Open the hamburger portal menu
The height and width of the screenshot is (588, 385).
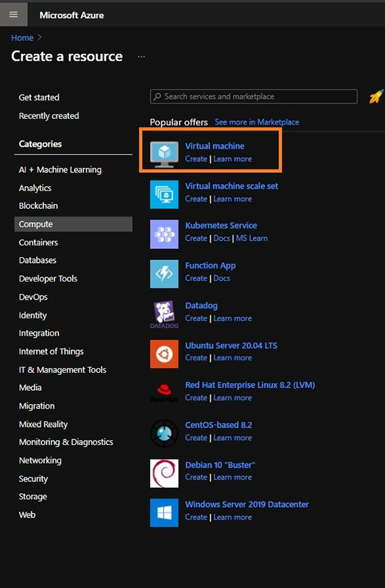14,15
